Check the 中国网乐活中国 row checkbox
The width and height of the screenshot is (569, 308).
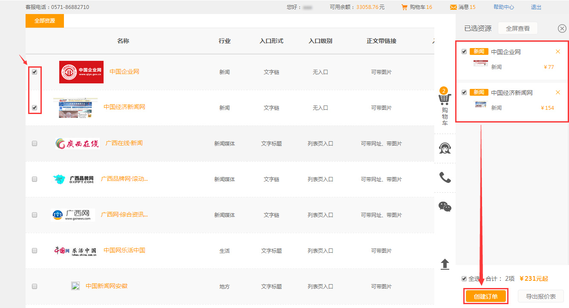pyautogui.click(x=35, y=251)
